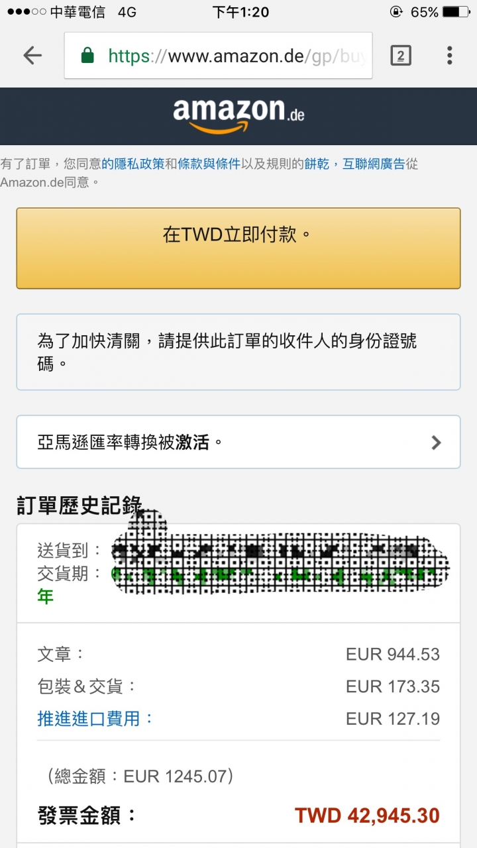This screenshot has width=477, height=848.
Task: Open the 互聯網廣告 link
Action: [x=374, y=164]
